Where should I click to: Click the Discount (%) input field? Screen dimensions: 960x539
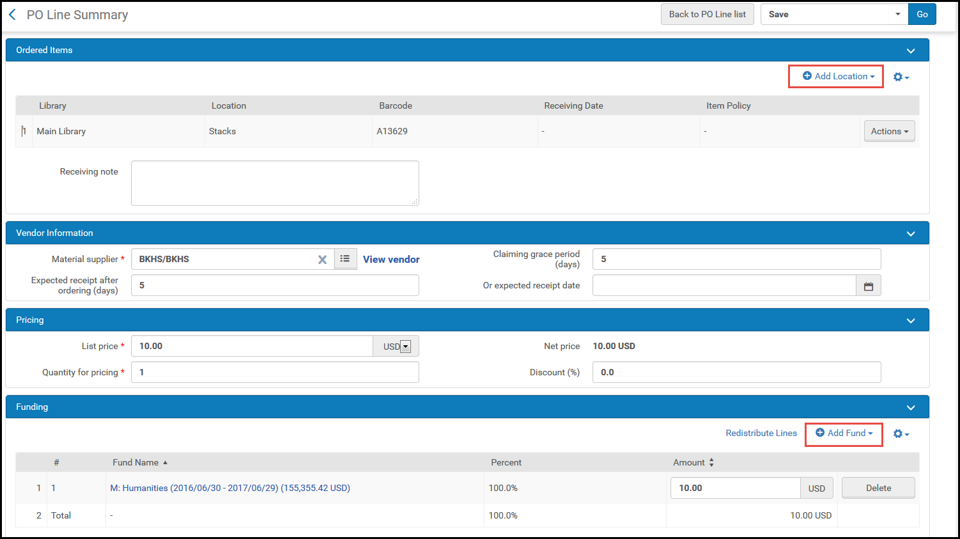[736, 372]
